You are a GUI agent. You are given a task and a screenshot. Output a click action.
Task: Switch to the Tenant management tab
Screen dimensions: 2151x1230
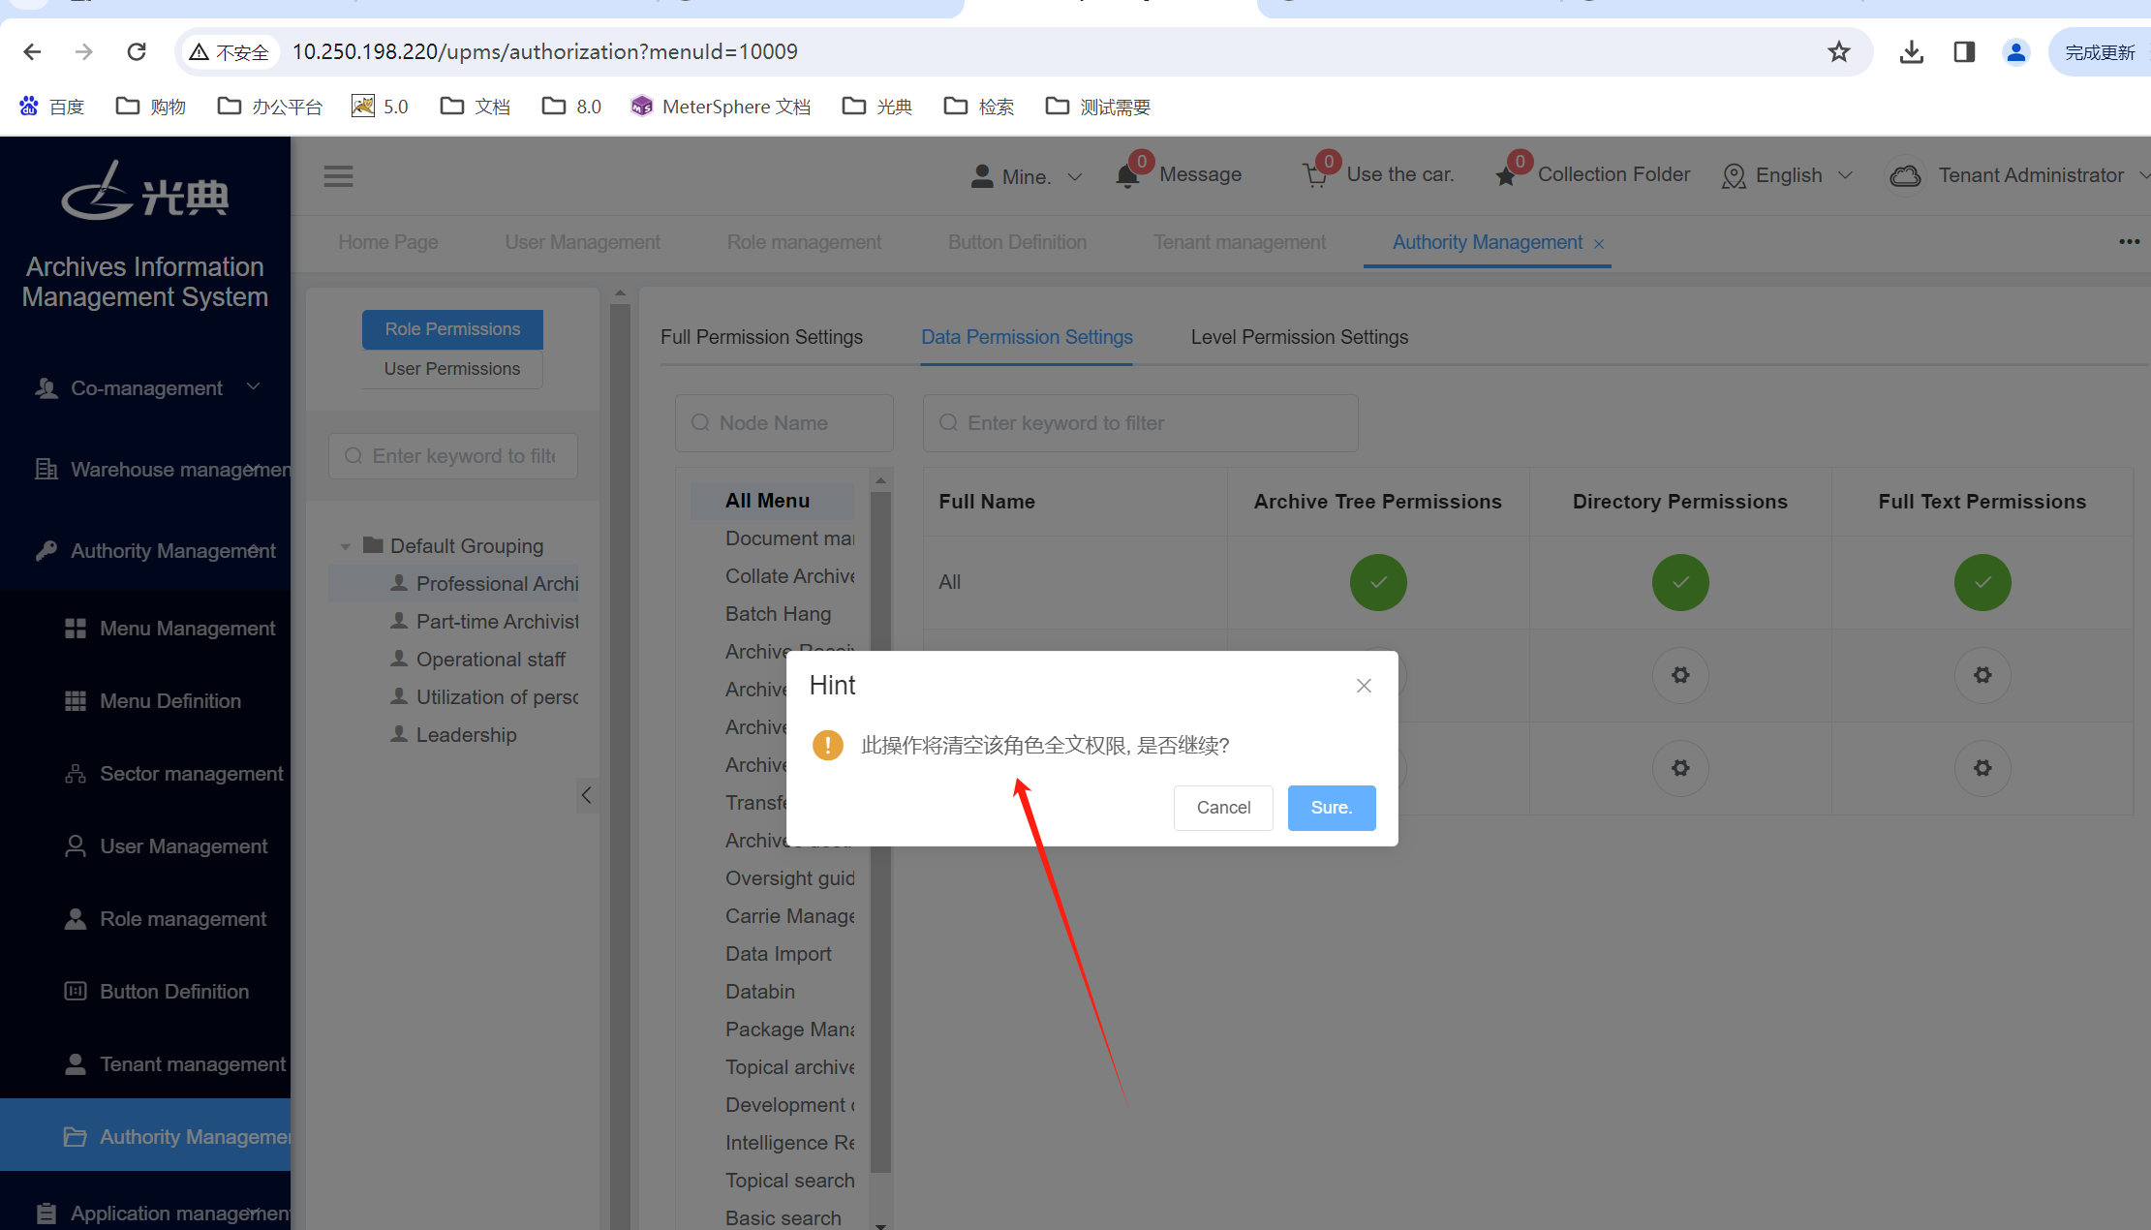pyautogui.click(x=1240, y=242)
